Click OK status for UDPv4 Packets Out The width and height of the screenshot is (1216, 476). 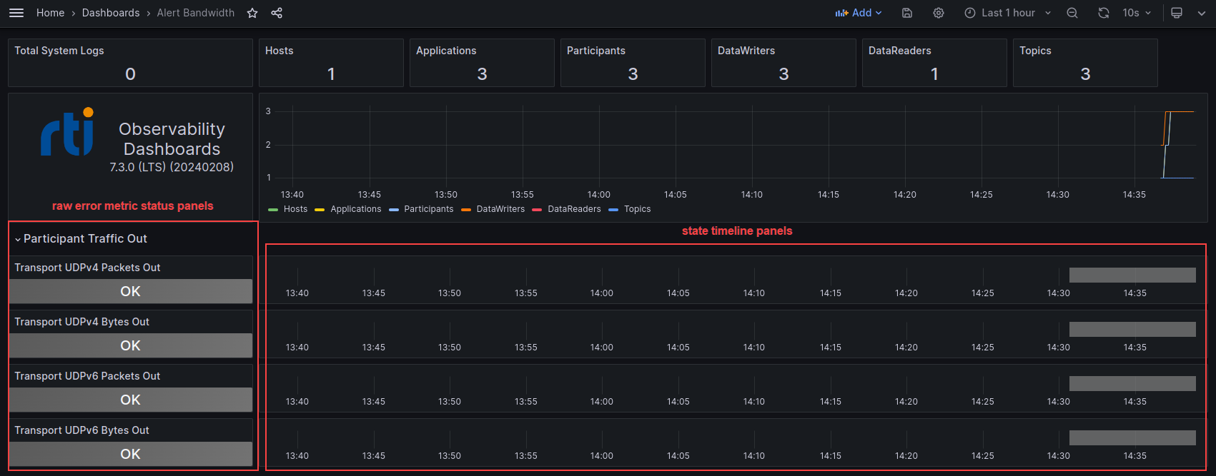click(131, 291)
